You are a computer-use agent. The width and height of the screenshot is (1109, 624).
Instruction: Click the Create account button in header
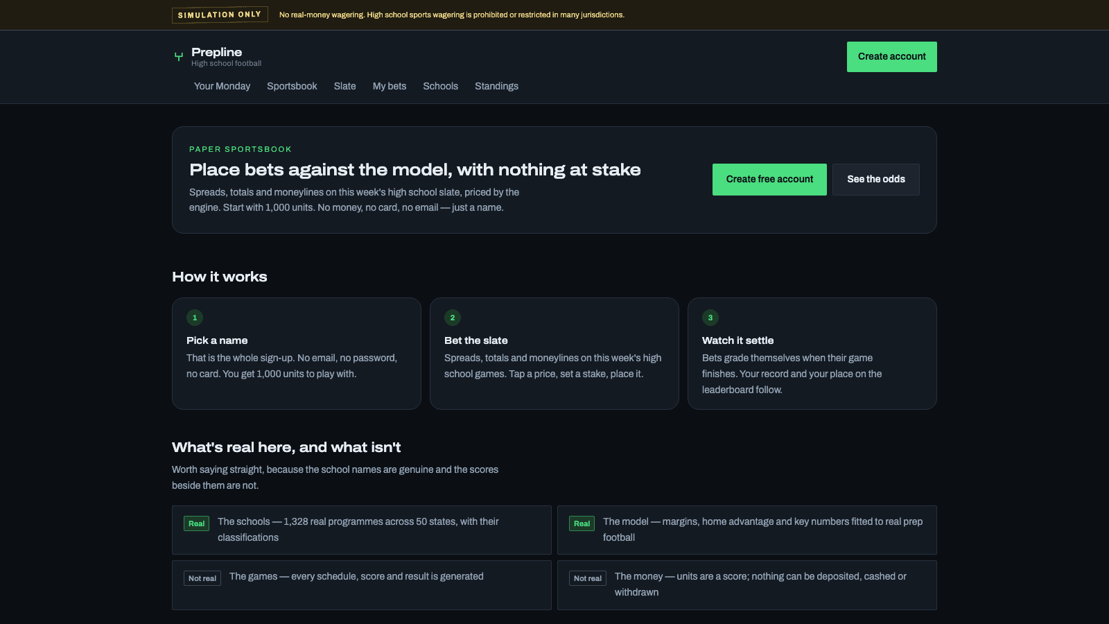coord(892,57)
